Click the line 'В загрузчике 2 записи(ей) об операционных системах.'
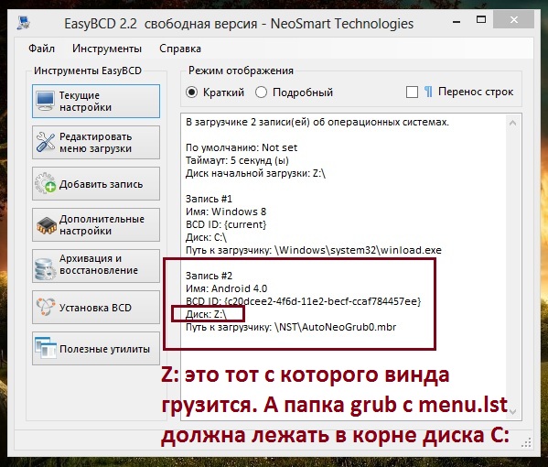 pyautogui.click(x=317, y=122)
